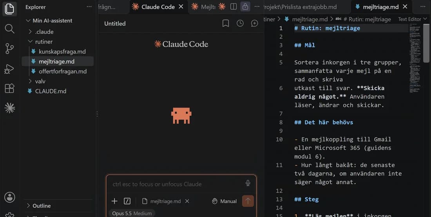Switch to the Mejltr Claude tab
Image resolution: width=431 pixels, height=217 pixels.
(203, 7)
